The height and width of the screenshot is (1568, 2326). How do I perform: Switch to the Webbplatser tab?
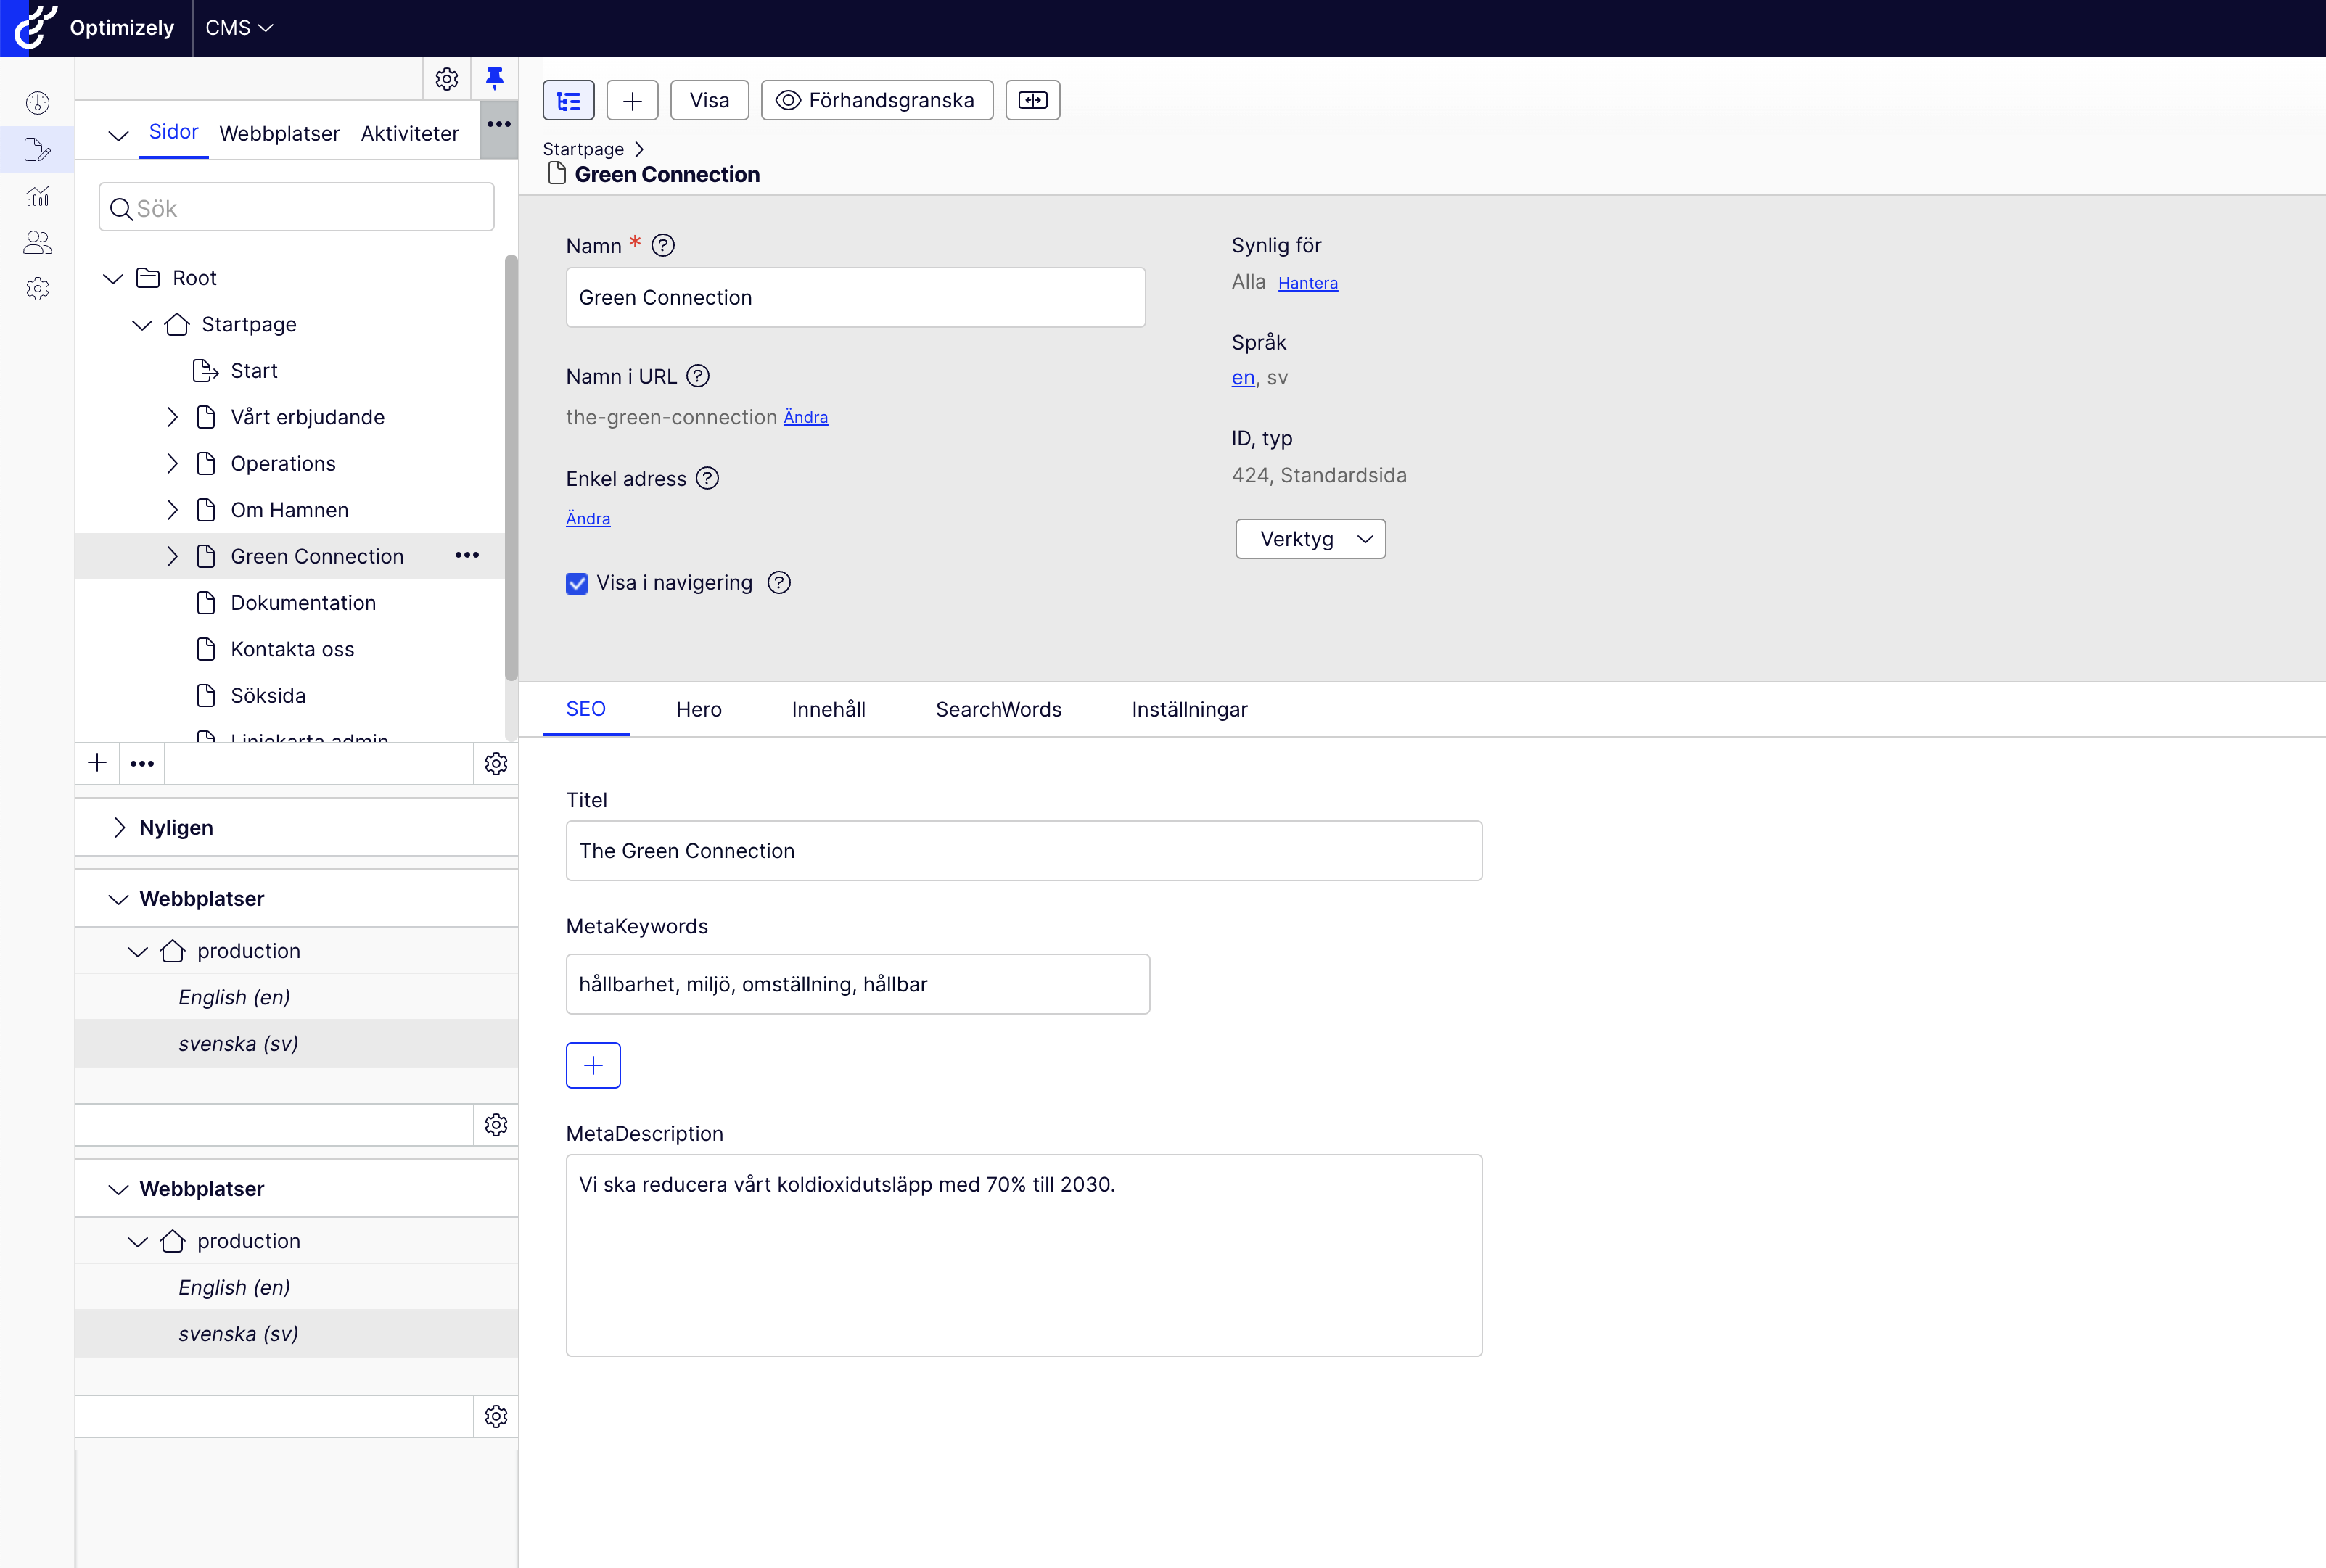click(x=279, y=133)
